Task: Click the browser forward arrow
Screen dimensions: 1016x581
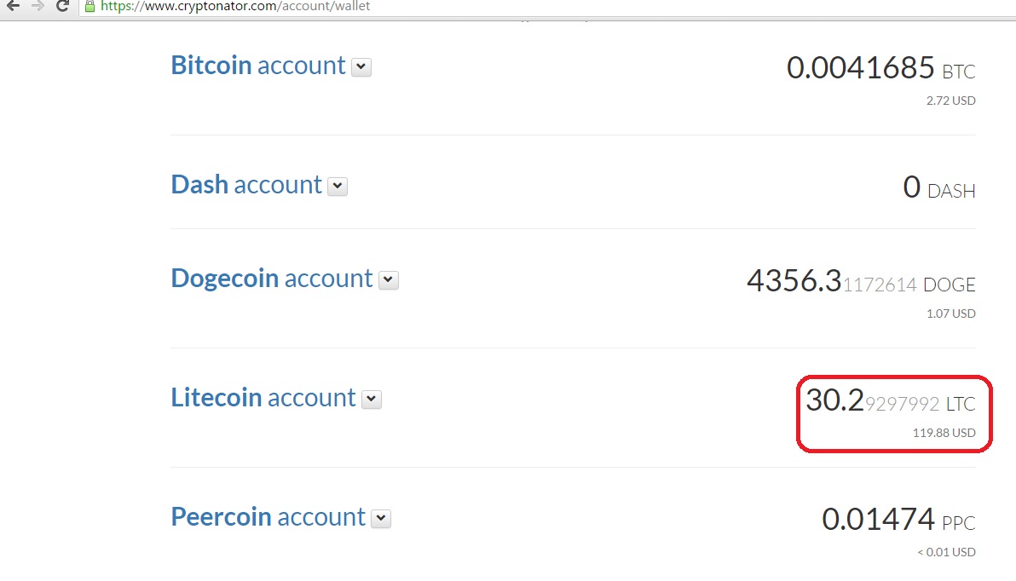Action: click(x=37, y=6)
